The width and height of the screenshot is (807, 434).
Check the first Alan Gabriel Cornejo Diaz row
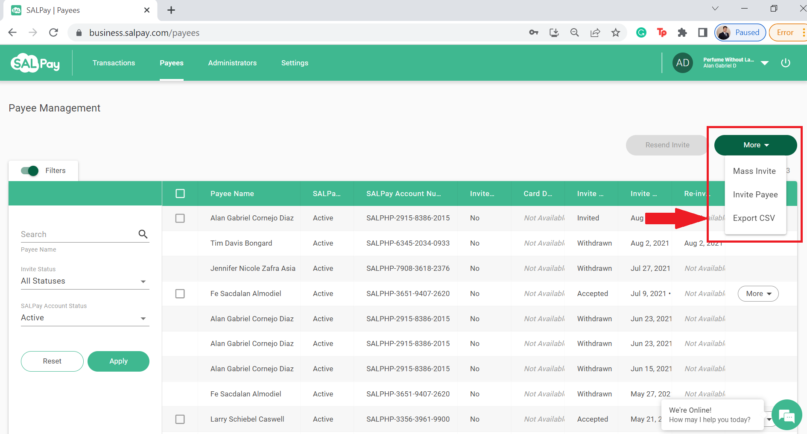click(180, 218)
